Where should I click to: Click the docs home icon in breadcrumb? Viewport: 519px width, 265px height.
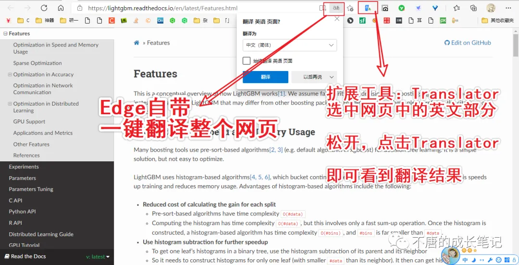coord(136,43)
